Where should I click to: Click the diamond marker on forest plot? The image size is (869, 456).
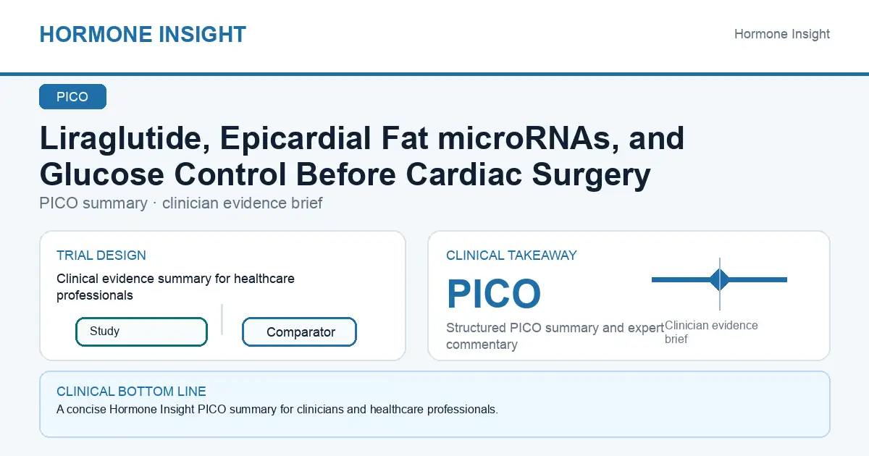[719, 279]
